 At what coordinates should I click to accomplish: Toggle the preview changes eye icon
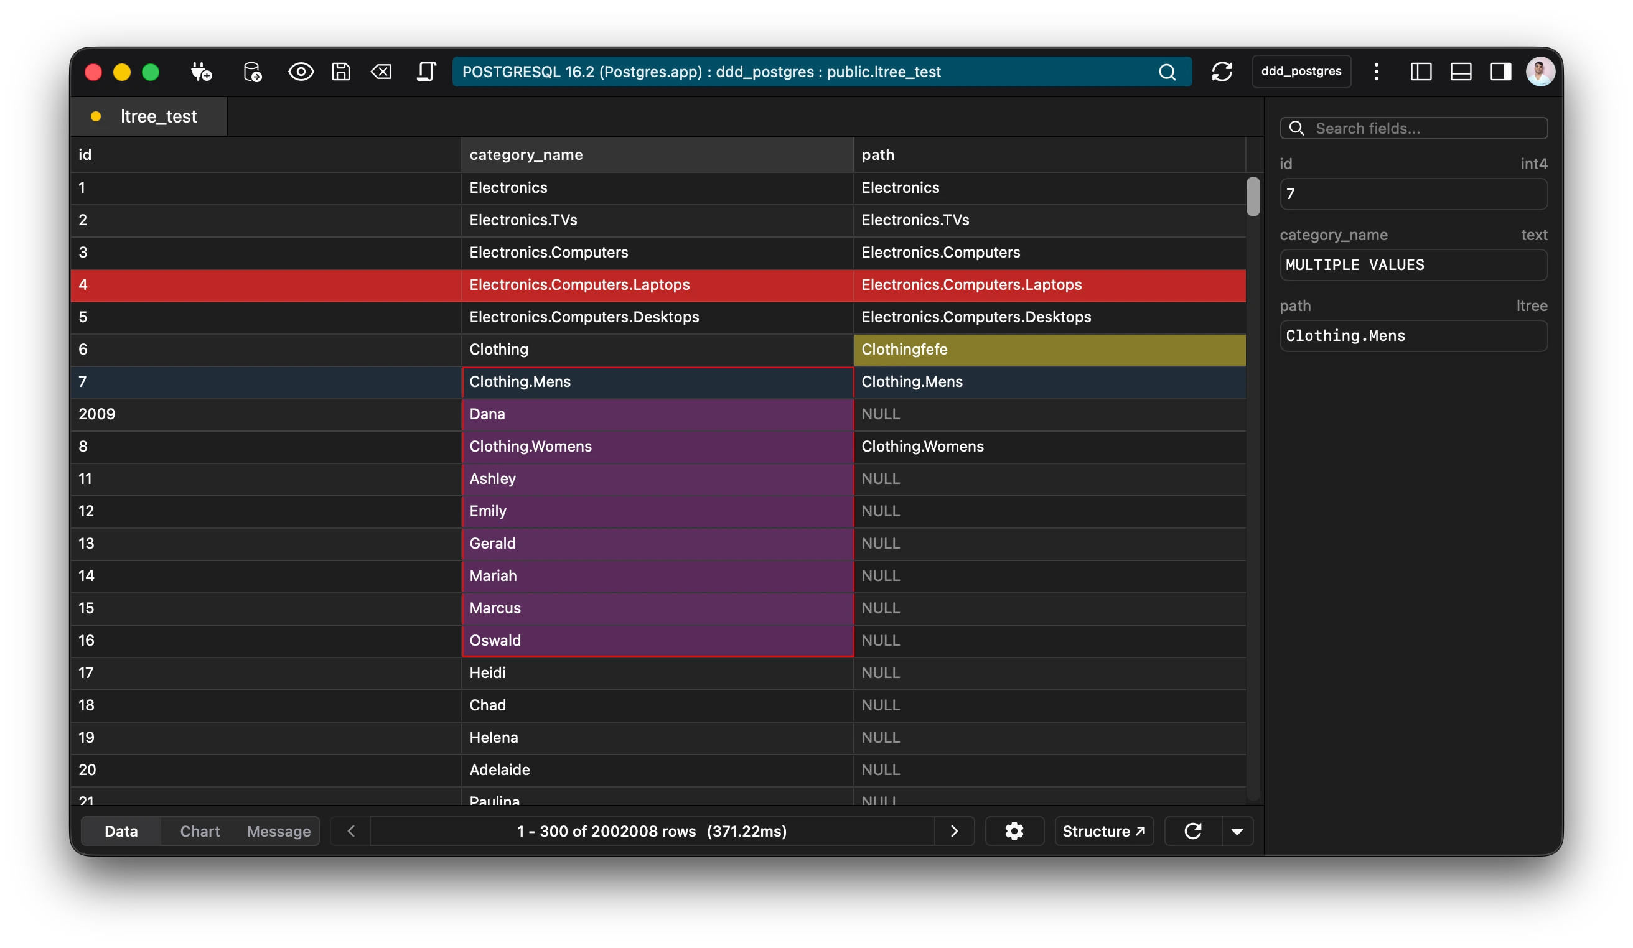(301, 72)
